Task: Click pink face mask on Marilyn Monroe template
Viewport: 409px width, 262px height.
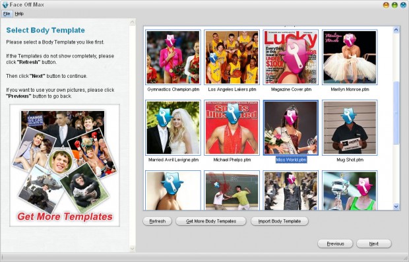Action: point(349,40)
